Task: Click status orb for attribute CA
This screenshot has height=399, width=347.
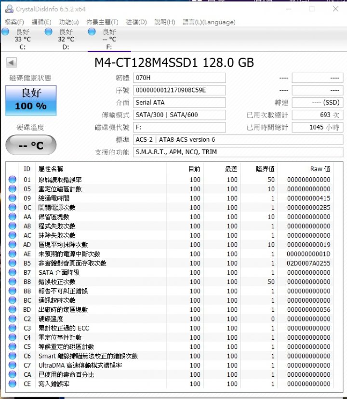Action: 12,374
